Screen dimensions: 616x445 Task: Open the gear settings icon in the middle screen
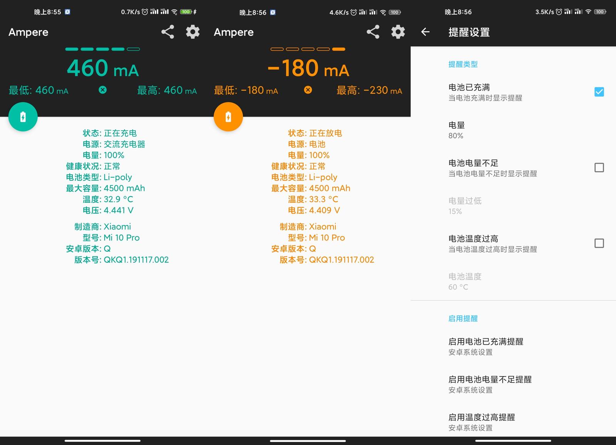(398, 32)
